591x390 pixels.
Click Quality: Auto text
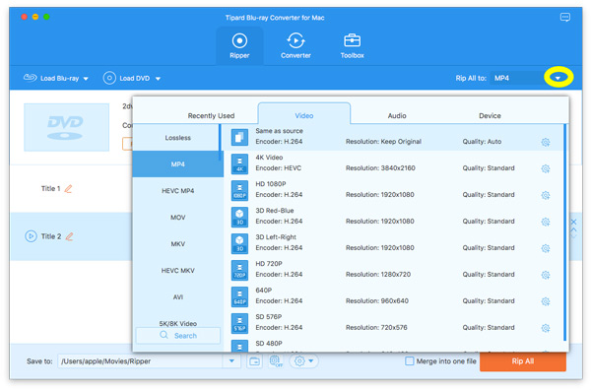482,142
